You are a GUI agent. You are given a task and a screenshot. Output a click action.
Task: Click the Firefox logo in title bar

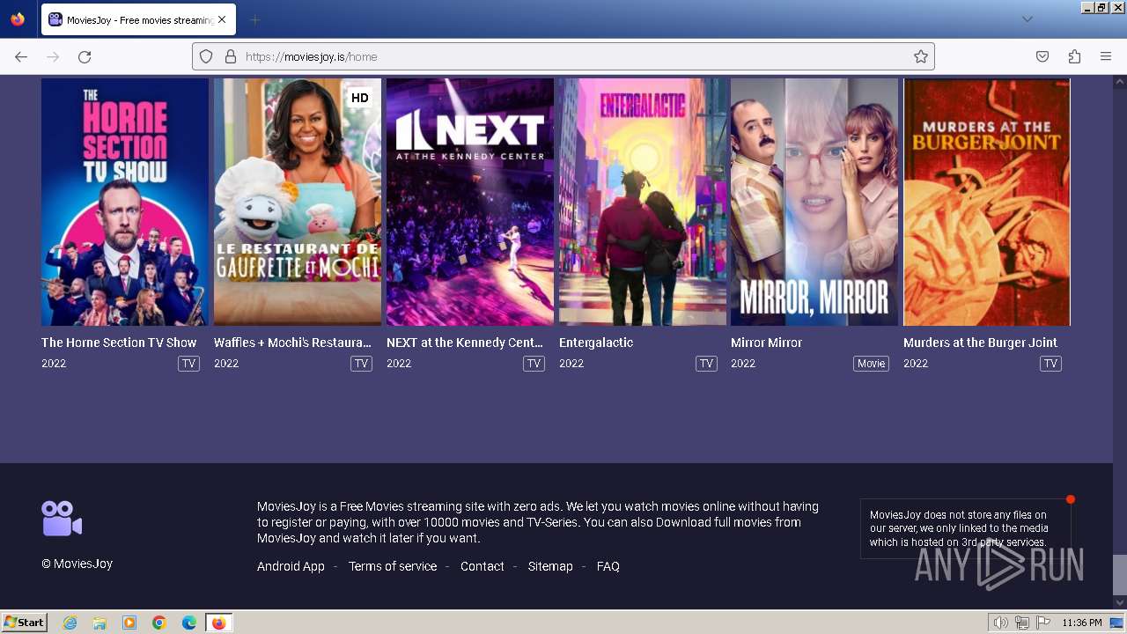18,19
